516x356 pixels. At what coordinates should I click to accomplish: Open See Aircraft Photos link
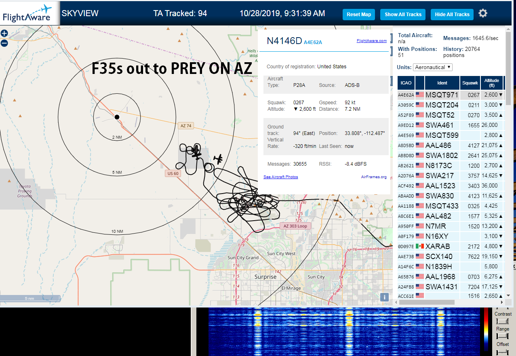coord(280,177)
